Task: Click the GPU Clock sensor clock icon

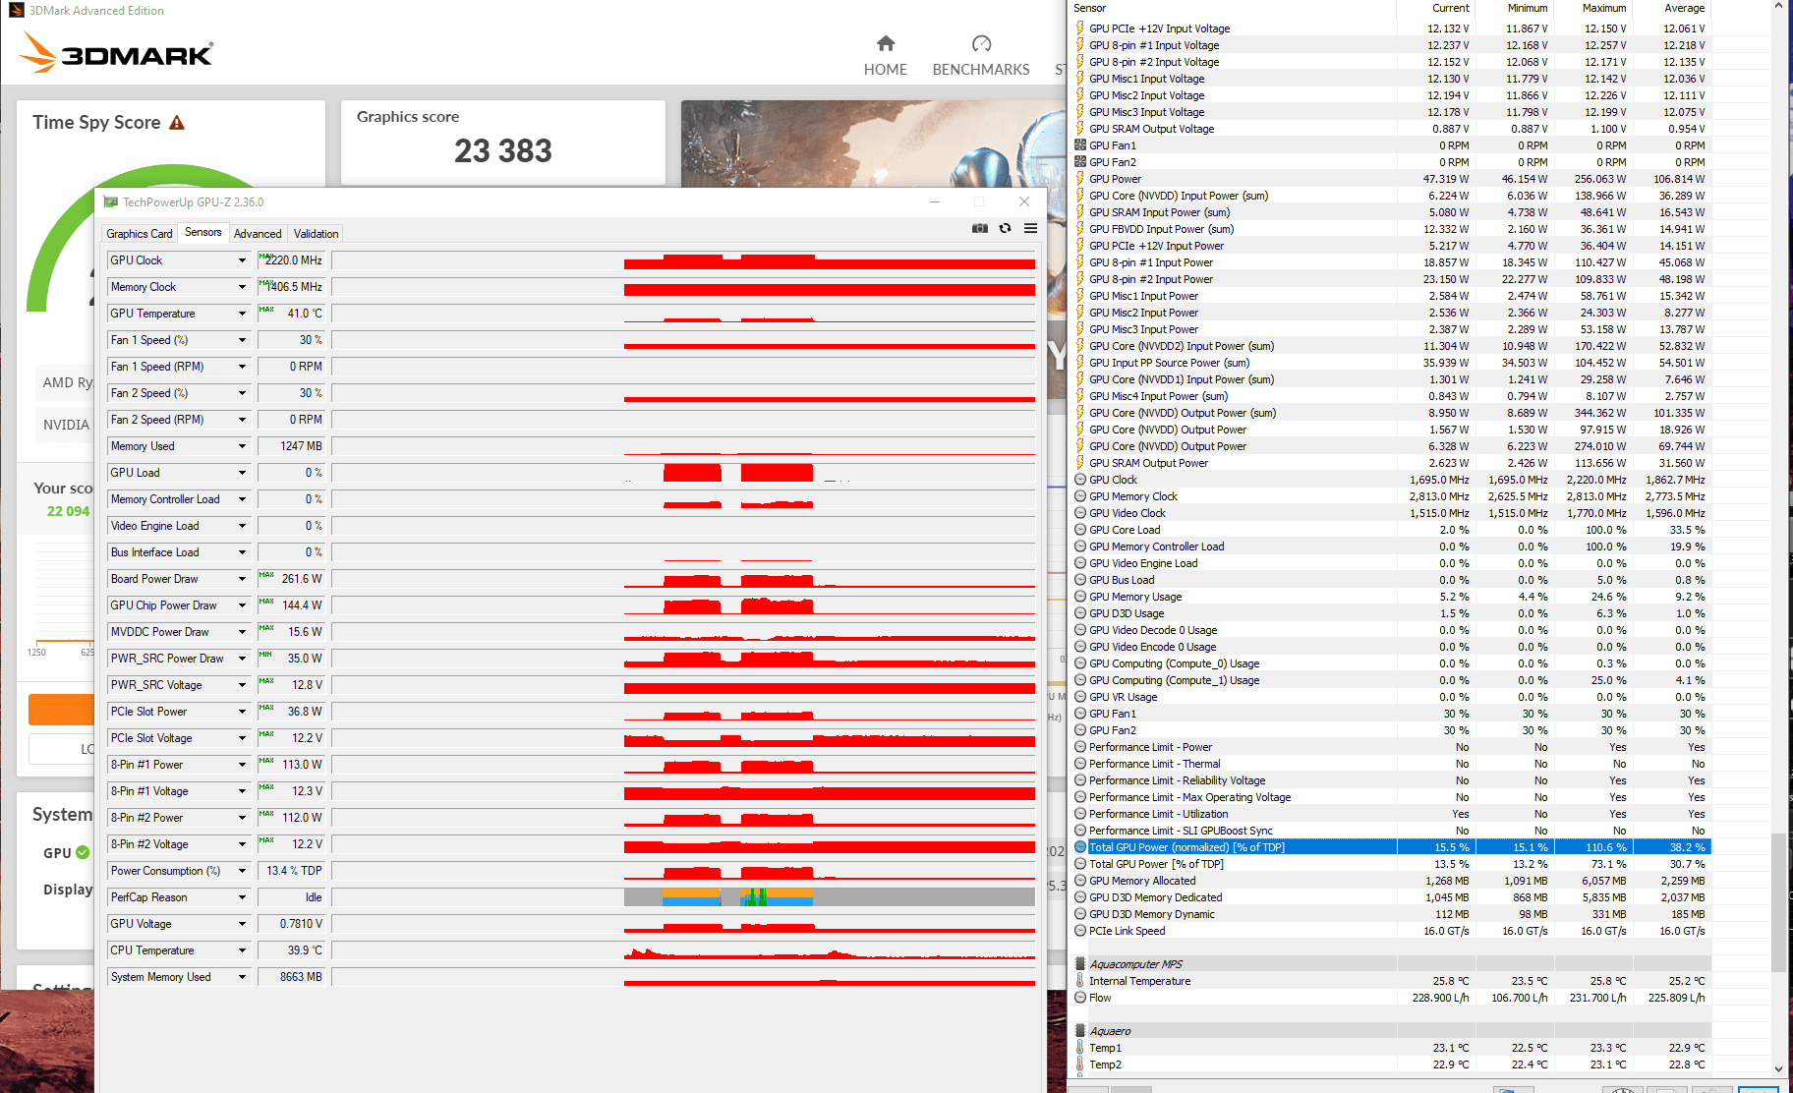Action: pyautogui.click(x=1080, y=480)
